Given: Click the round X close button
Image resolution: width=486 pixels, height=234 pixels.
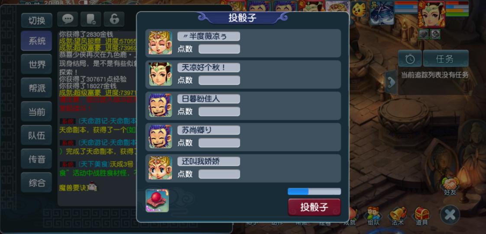Looking at the screenshot, I should pos(450,215).
